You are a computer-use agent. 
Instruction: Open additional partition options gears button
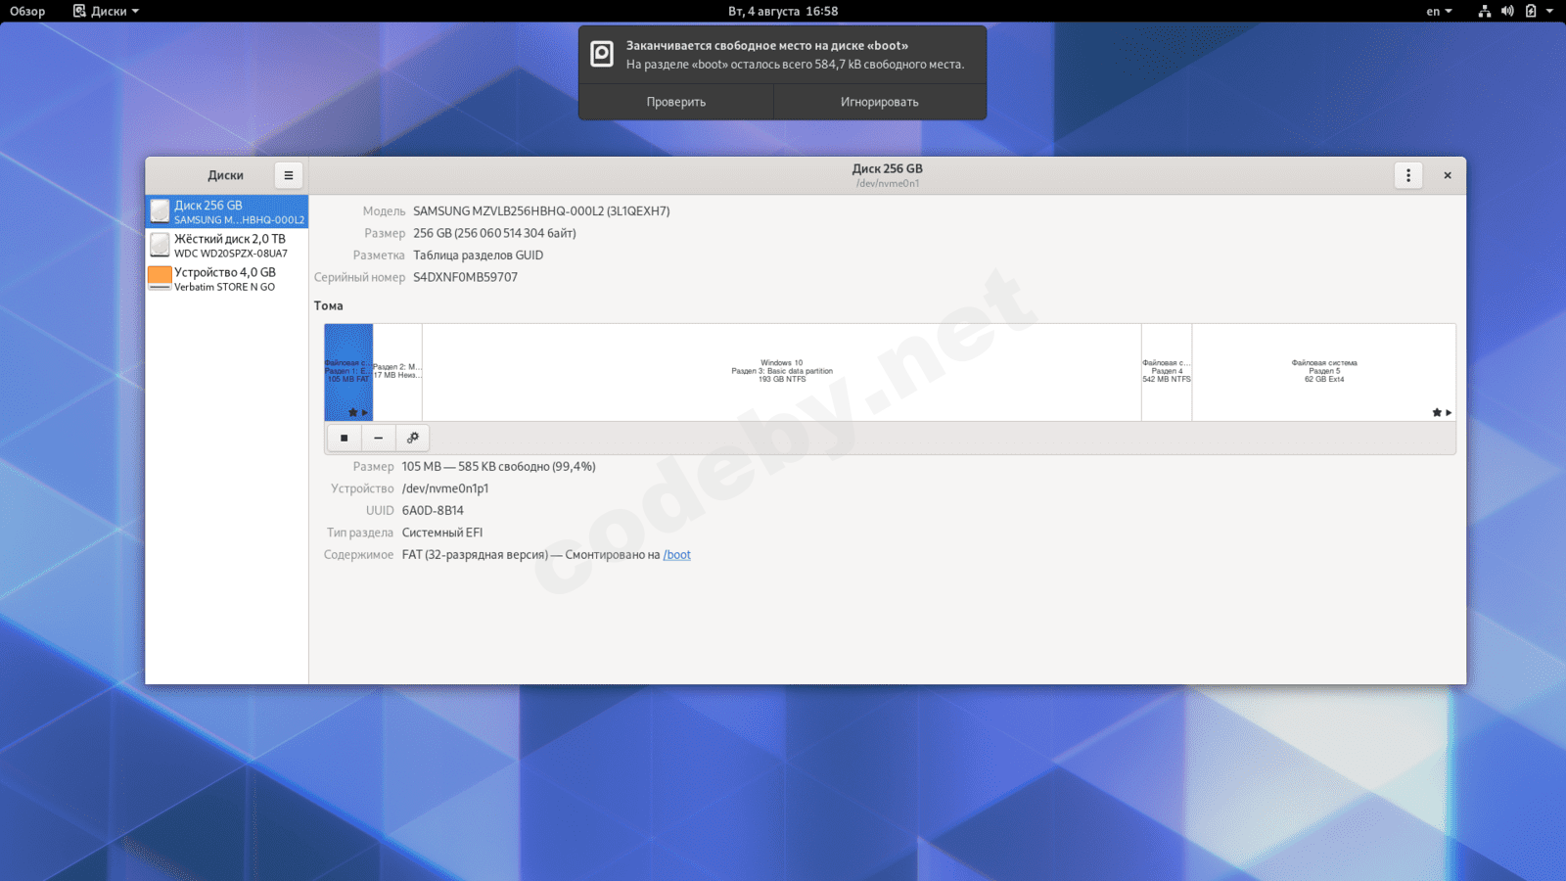(x=413, y=438)
